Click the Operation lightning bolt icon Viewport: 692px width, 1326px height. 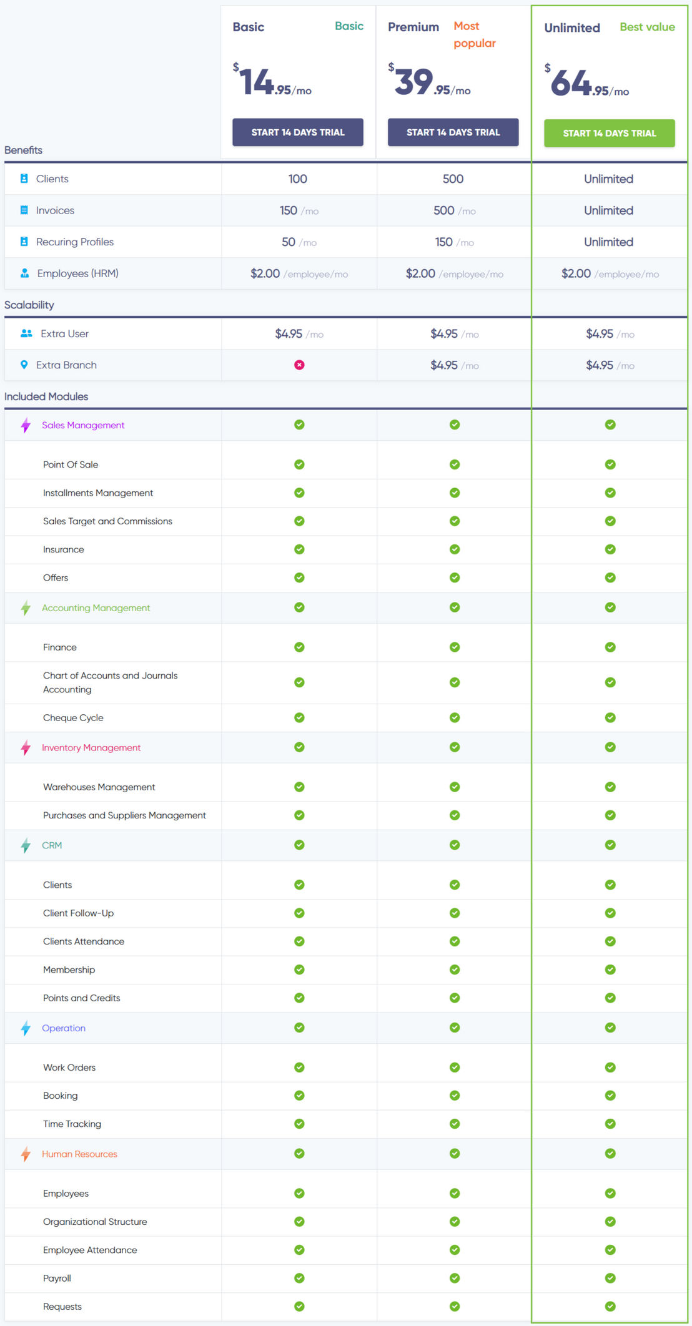click(x=26, y=1028)
